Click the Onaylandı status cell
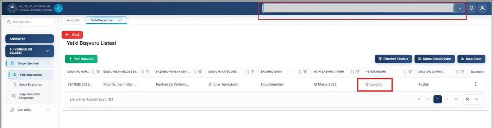 (374, 85)
